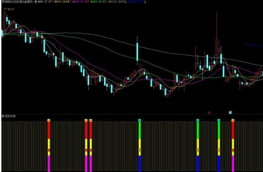The image size is (263, 172).
Task: Click star marker on last red signal bar
Action: point(233,150)
